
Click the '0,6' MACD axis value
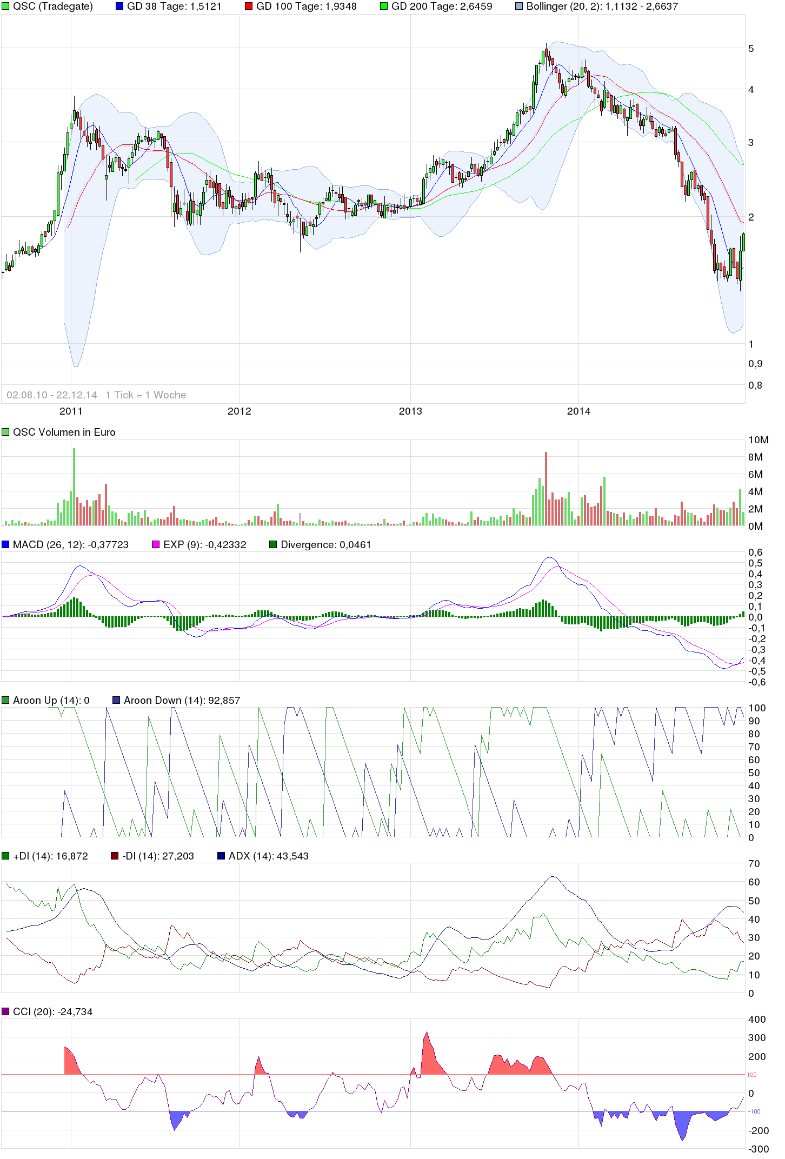pos(755,552)
